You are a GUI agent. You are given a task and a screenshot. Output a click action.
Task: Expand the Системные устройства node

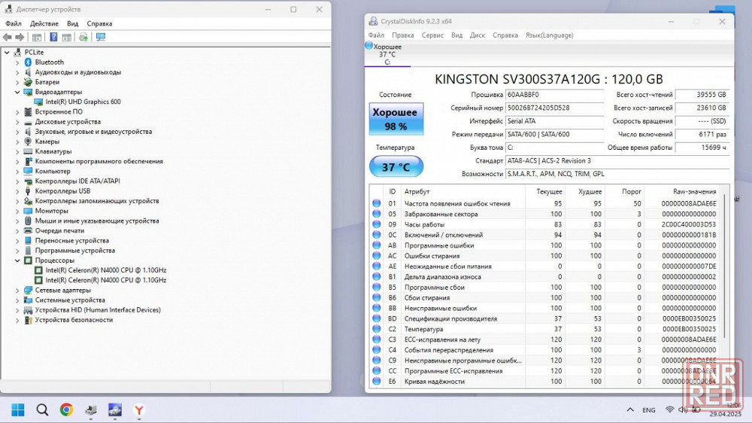(17, 300)
